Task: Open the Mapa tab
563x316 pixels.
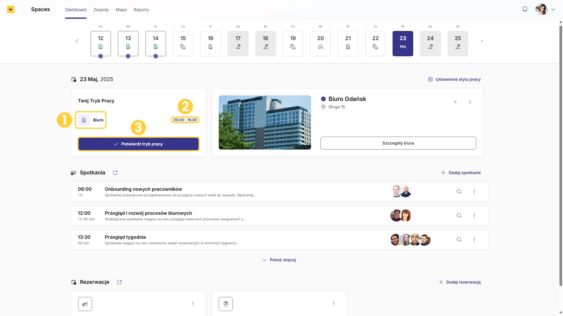Action: coord(121,10)
